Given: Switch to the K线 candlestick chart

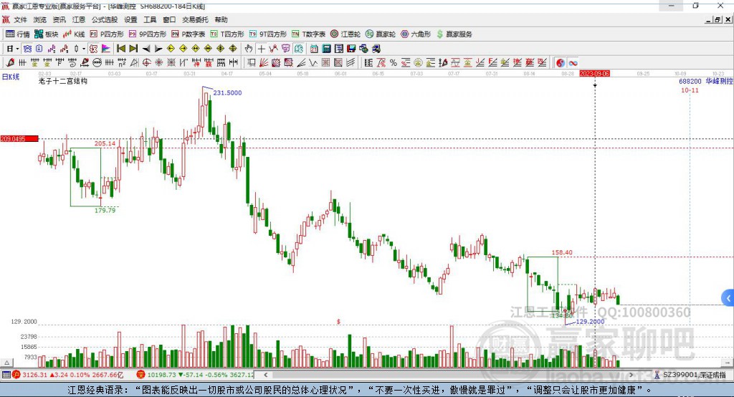Looking at the screenshot, I should point(74,34).
